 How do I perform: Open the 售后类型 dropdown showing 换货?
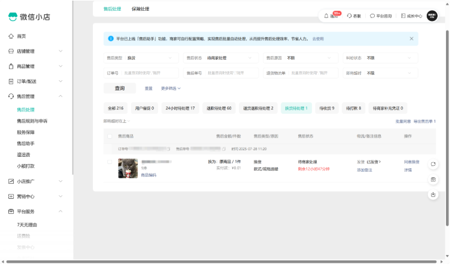141,58
